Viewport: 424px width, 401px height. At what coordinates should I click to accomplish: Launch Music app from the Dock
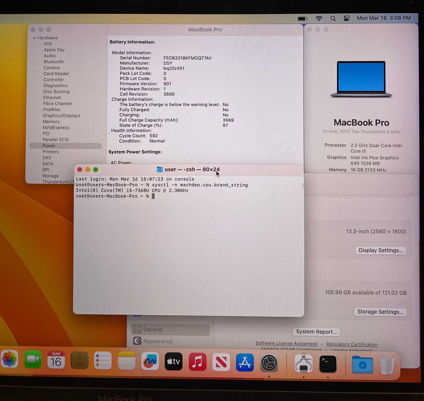pos(197,361)
